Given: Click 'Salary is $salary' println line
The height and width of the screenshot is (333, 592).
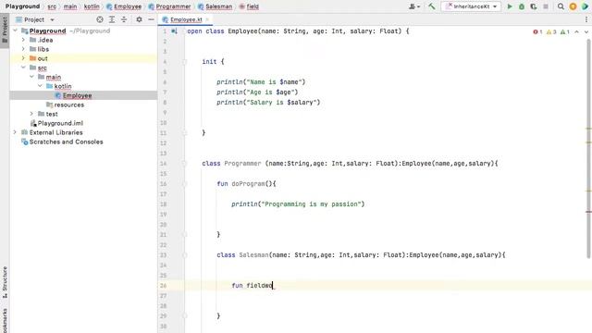Looking at the screenshot, I should pyautogui.click(x=268, y=103).
